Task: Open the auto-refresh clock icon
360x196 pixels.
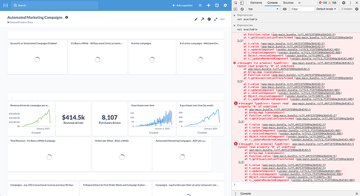Action: (209, 19)
